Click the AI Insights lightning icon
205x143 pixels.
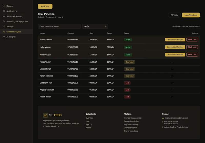(4, 37)
